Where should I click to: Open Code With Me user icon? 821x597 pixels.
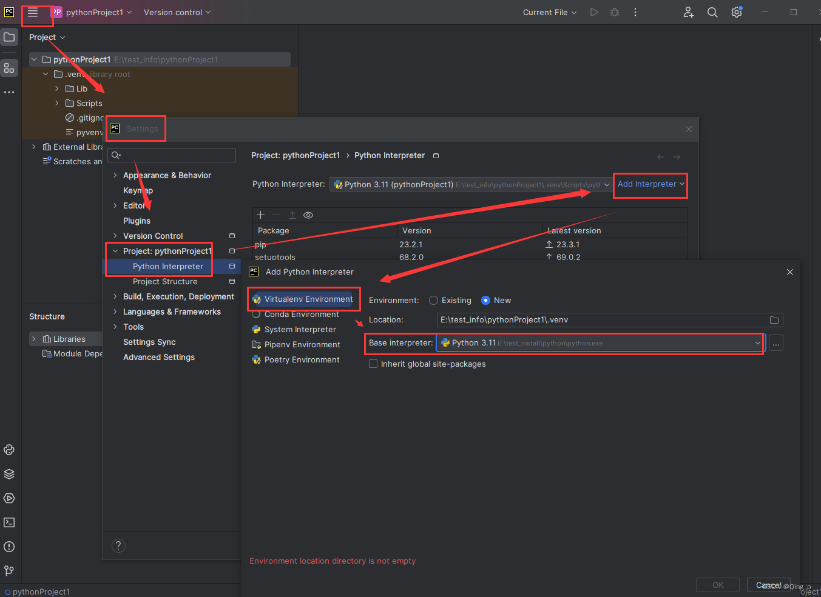click(x=689, y=12)
